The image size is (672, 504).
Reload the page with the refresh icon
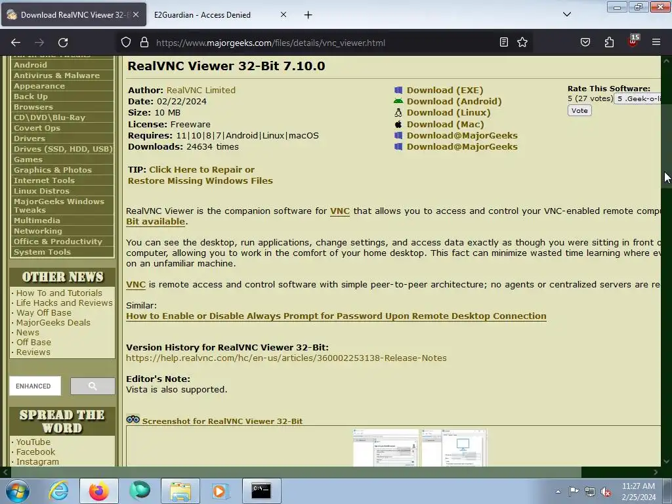[x=63, y=43]
